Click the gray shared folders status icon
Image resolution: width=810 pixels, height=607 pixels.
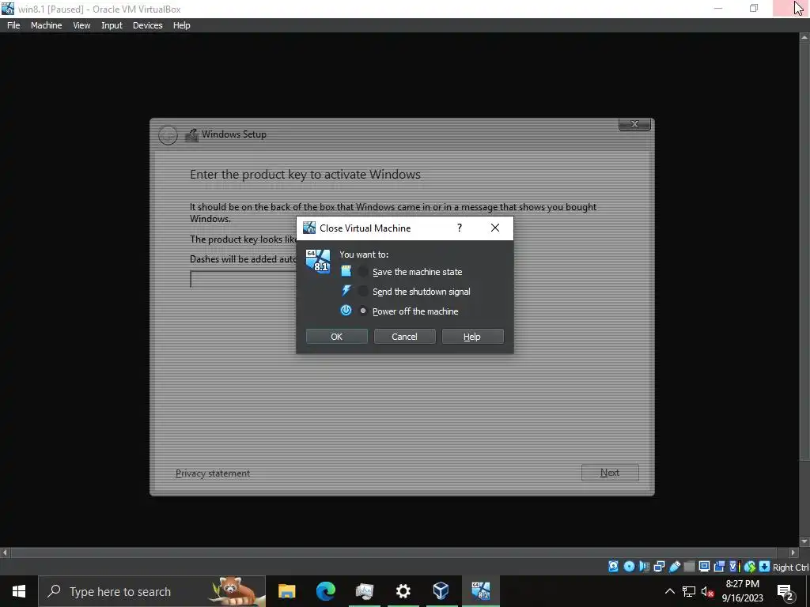[689, 566]
